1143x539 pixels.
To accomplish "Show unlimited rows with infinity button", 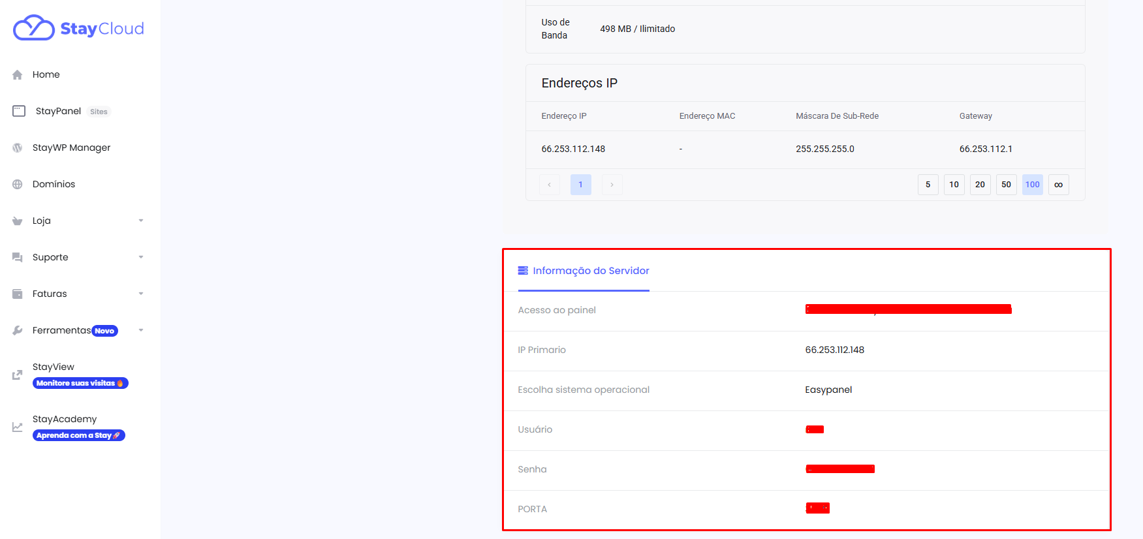I will 1059,185.
